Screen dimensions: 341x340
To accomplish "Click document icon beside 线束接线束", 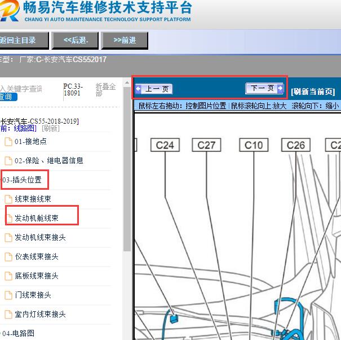I will [x=8, y=199].
